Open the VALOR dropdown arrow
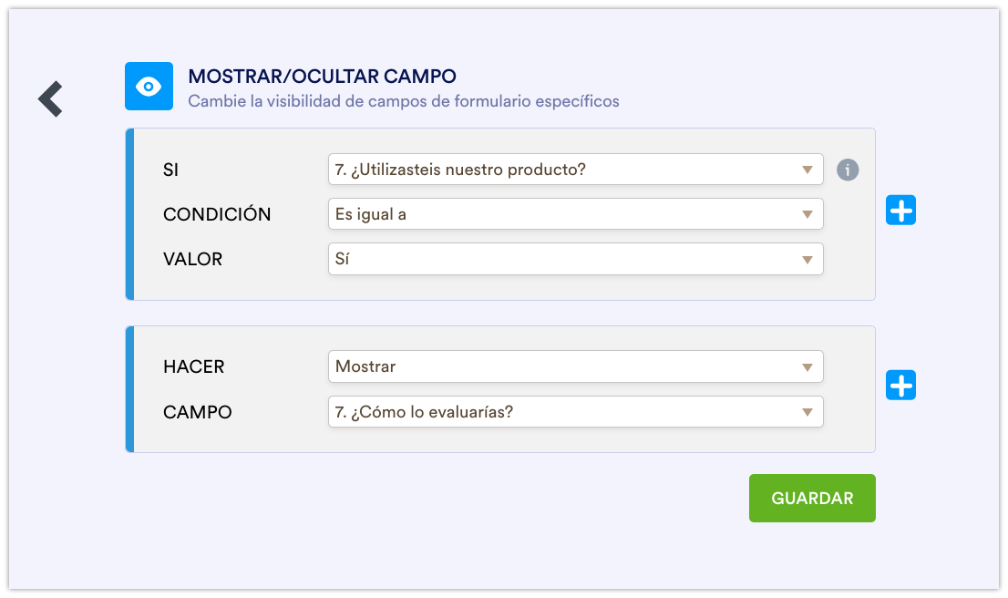The width and height of the screenshot is (1008, 598). pyautogui.click(x=807, y=259)
